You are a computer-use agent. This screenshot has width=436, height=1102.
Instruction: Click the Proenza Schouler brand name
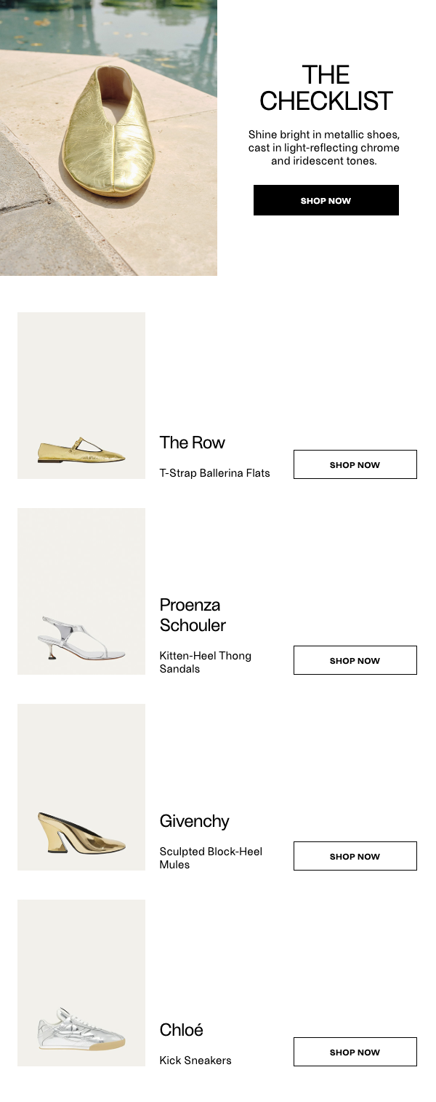tap(193, 615)
